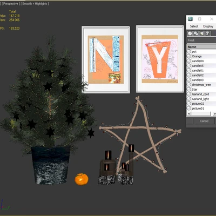Click the sphere icon beside pot
The height and width of the screenshot is (216, 216).
188,51
